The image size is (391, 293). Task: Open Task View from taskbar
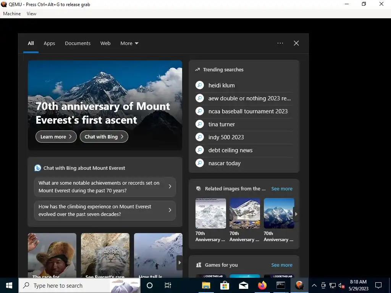click(x=168, y=285)
